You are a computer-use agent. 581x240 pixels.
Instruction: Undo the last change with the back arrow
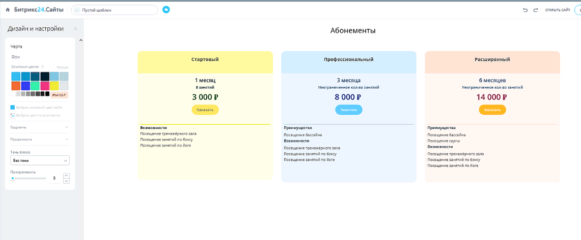(x=525, y=10)
